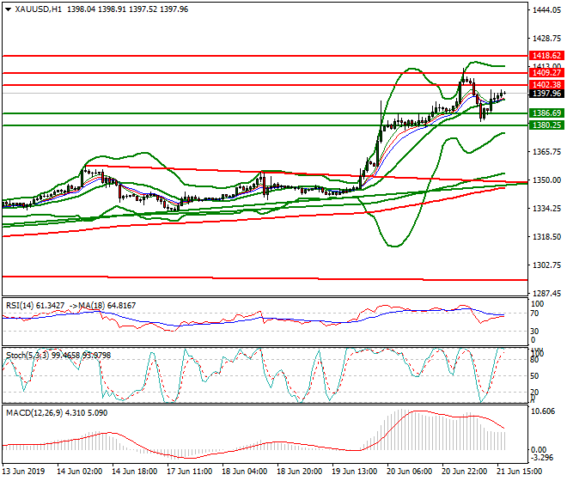Click the 18 Jun 04:00 time label
Screen dimensions: 567x481
pos(245,472)
